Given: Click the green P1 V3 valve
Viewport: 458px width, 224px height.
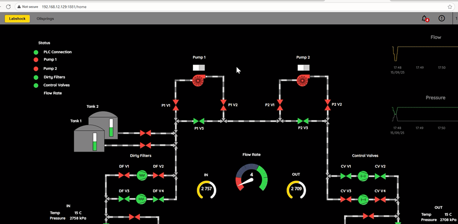Looking at the screenshot, I should pyautogui.click(x=199, y=121).
